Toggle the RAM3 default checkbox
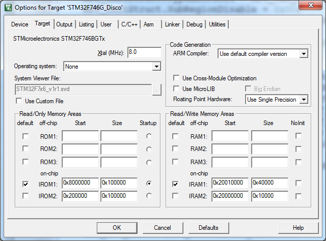 (x=175, y=162)
